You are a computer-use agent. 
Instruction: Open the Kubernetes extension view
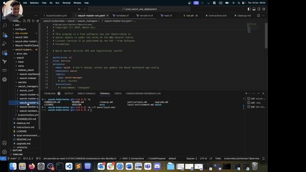pos(4,79)
